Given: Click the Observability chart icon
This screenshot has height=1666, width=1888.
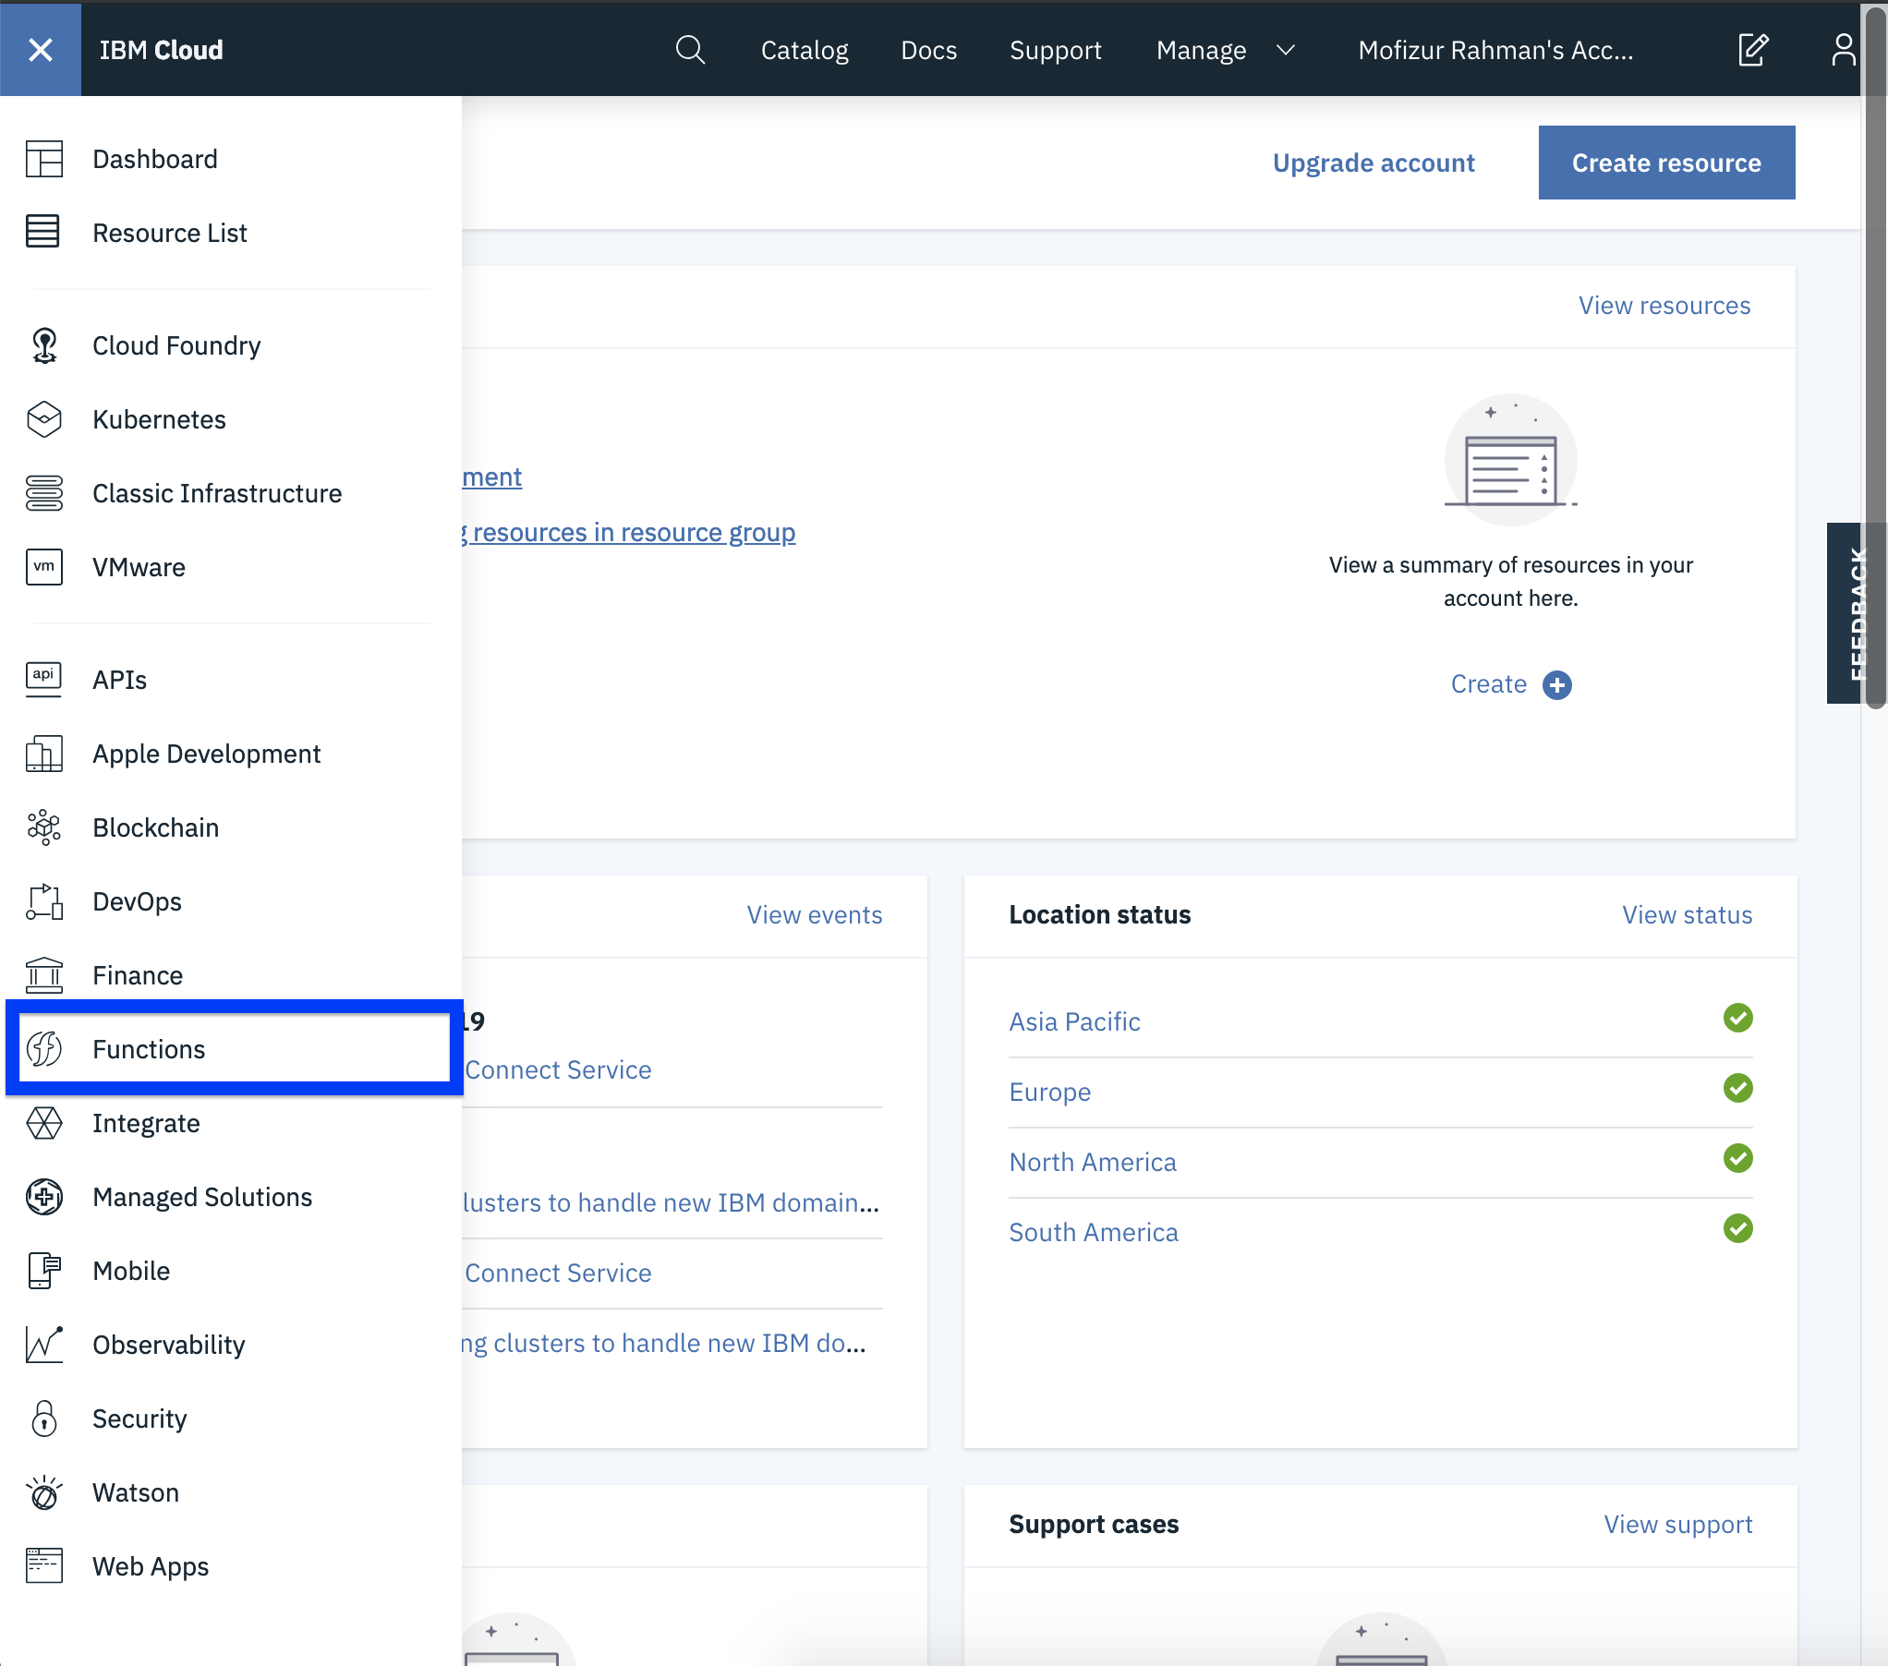Looking at the screenshot, I should (x=44, y=1345).
